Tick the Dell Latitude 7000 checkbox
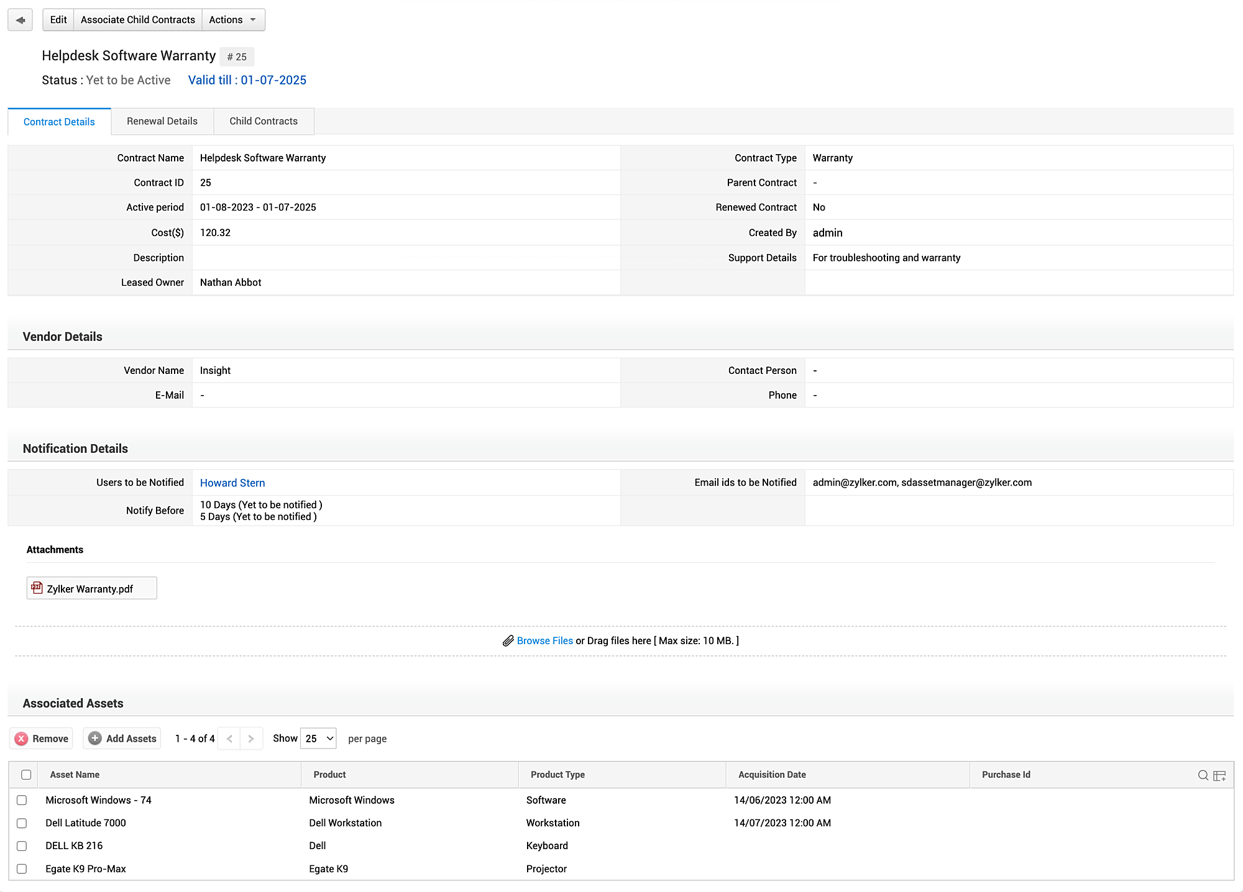1243x892 pixels. (22, 823)
